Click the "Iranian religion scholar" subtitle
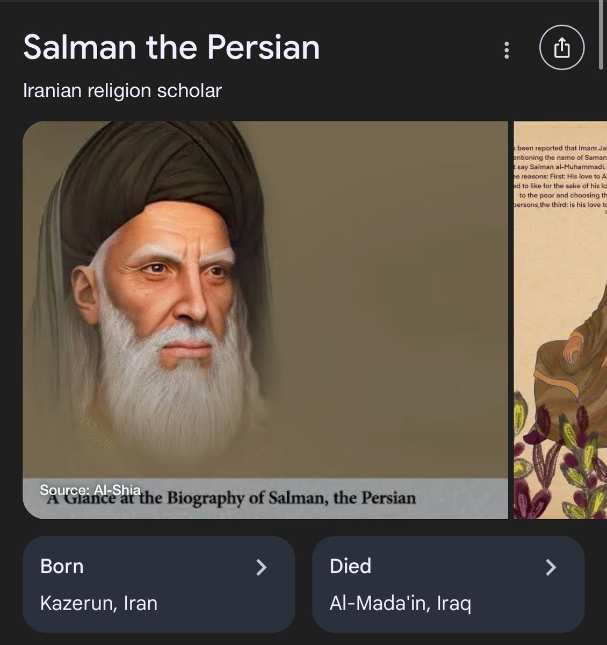 click(x=122, y=90)
